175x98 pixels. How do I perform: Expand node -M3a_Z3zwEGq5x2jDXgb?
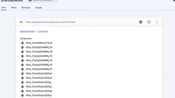click(22, 91)
